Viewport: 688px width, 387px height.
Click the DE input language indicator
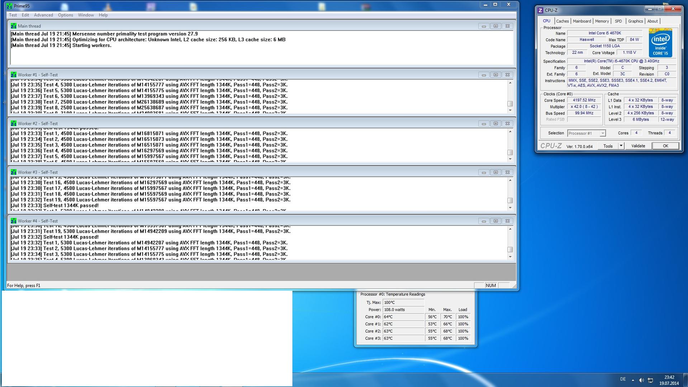coord(623,379)
